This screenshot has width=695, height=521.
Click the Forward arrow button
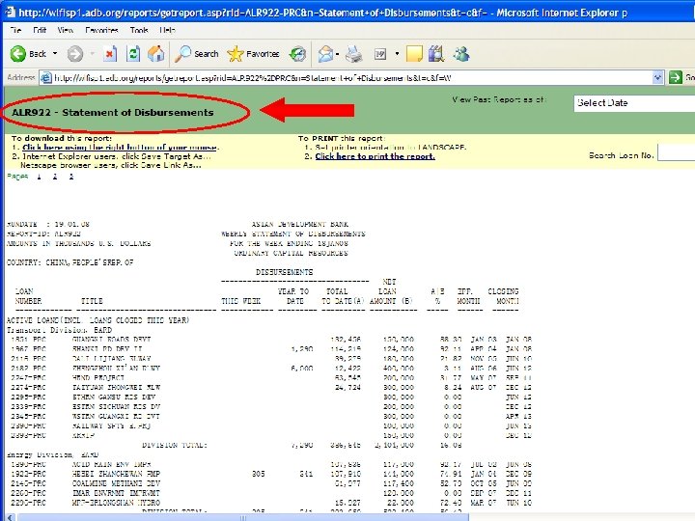(x=75, y=54)
